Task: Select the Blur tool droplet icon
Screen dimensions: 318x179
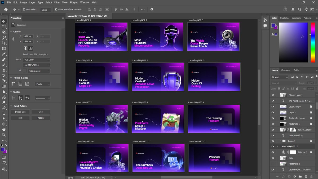Action: point(4,92)
